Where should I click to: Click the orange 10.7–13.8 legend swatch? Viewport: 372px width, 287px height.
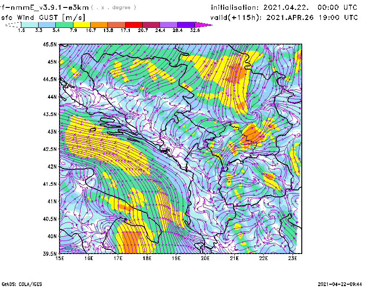(99, 25)
